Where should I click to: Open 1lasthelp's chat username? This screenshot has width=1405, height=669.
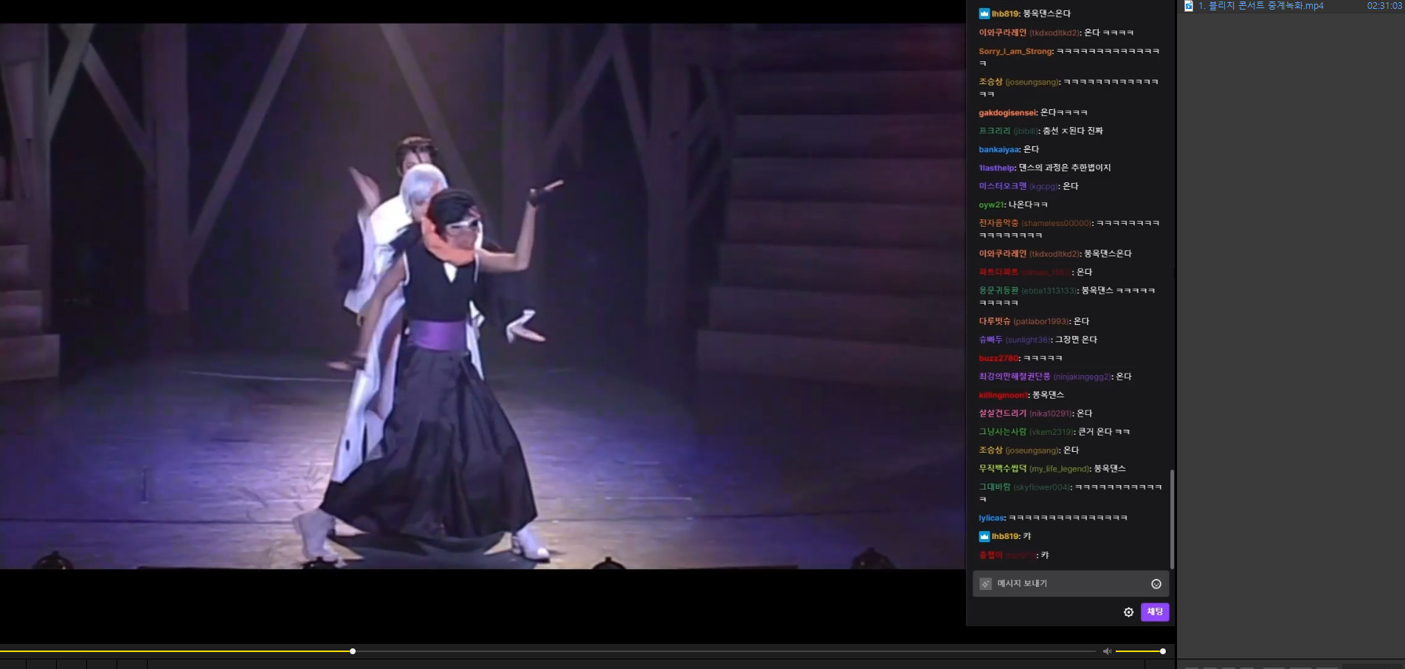(997, 168)
